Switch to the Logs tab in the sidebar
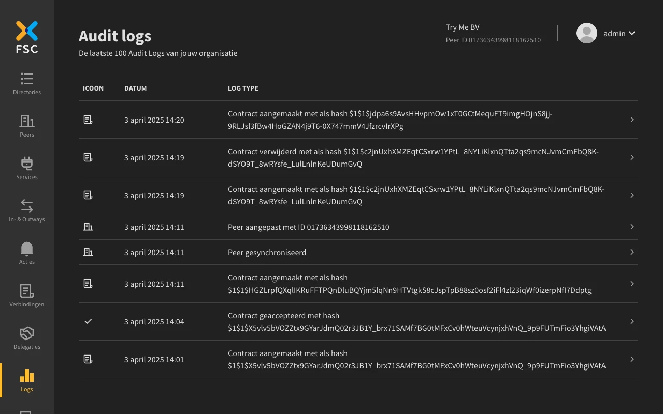This screenshot has width=663, height=414. (x=26, y=379)
